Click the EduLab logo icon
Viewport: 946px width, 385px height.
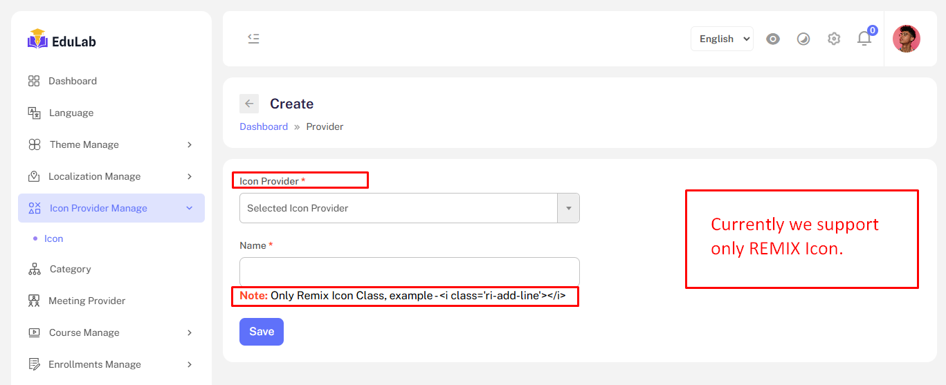(37, 39)
